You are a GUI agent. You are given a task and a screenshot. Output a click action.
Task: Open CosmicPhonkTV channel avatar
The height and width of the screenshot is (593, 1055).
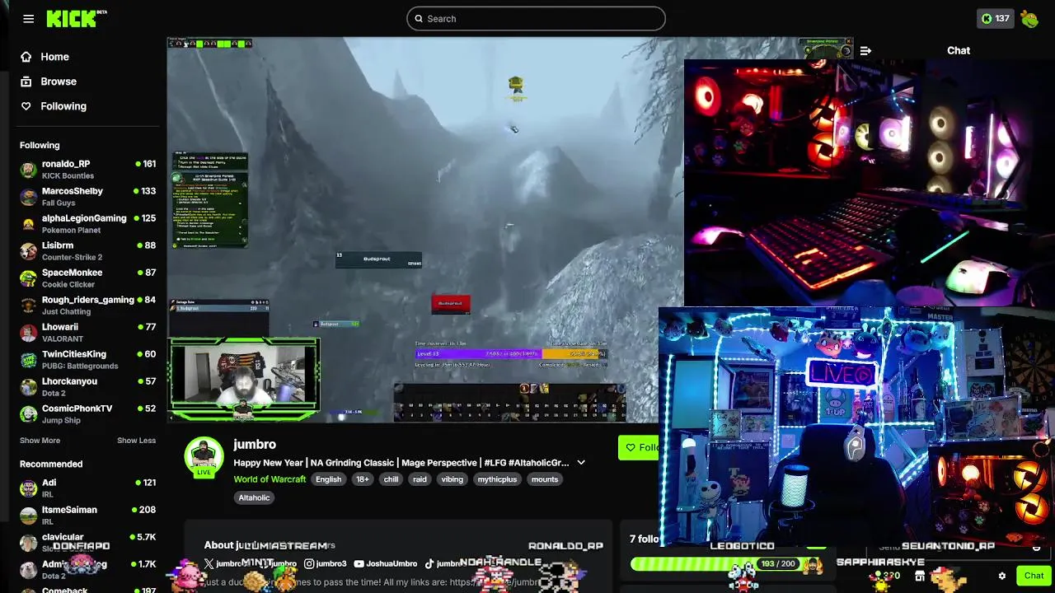[29, 414]
